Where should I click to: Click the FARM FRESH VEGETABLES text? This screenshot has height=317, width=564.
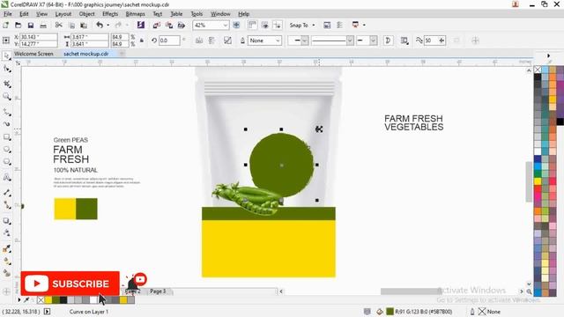(413, 122)
